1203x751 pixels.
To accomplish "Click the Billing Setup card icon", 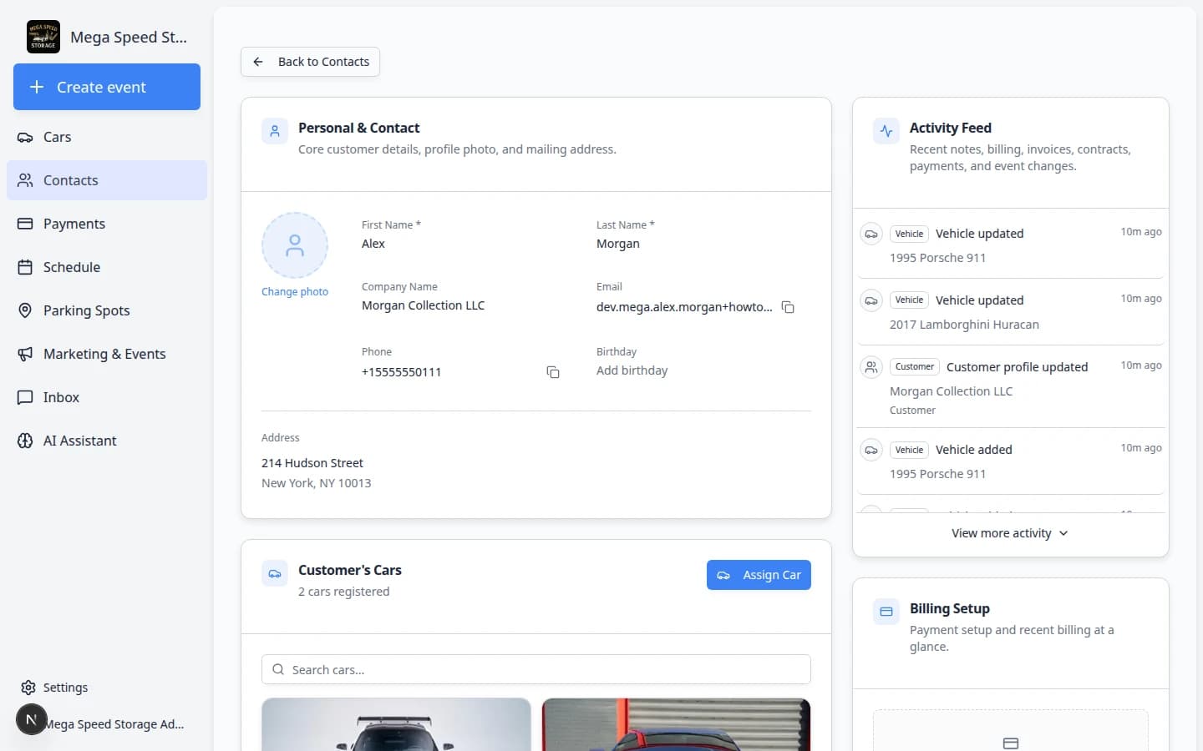I will point(886,612).
